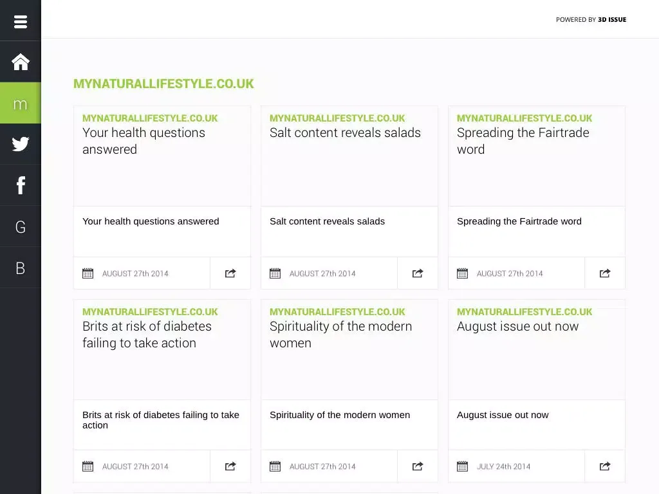Open 'August issue out now' headline
The width and height of the screenshot is (659, 494).
[x=518, y=326]
